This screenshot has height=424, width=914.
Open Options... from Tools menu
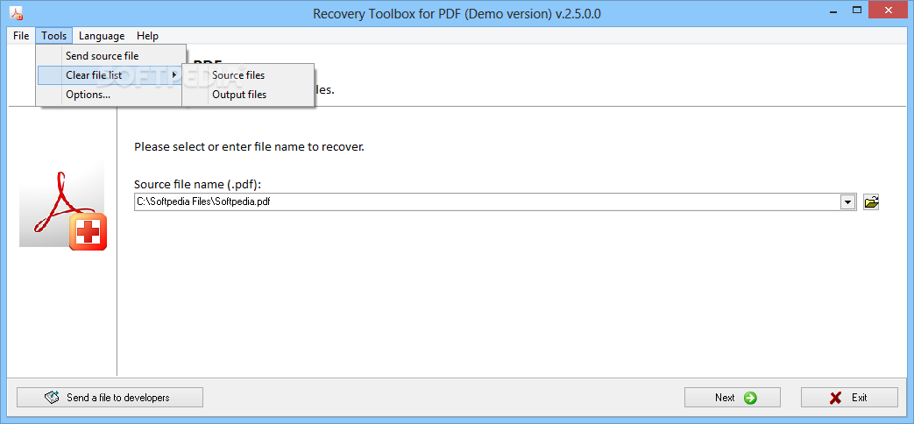pyautogui.click(x=110, y=95)
